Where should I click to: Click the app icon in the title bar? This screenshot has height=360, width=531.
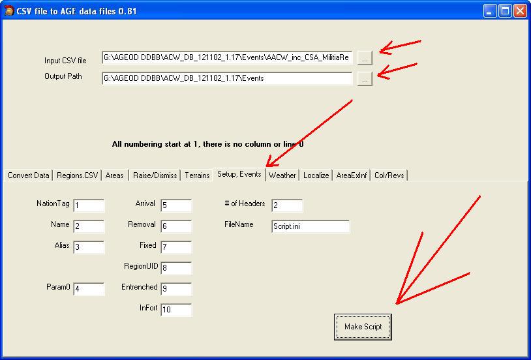[9, 11]
